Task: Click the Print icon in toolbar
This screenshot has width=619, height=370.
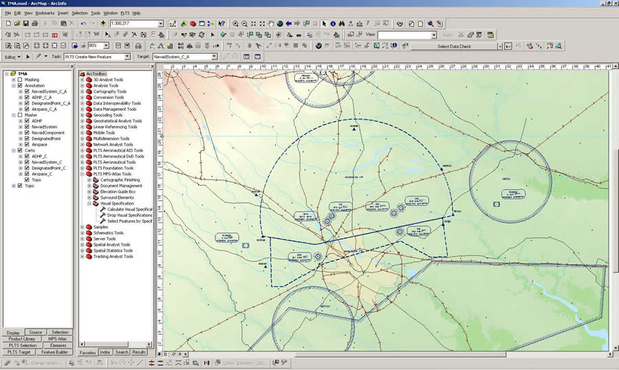Action: pos(35,23)
